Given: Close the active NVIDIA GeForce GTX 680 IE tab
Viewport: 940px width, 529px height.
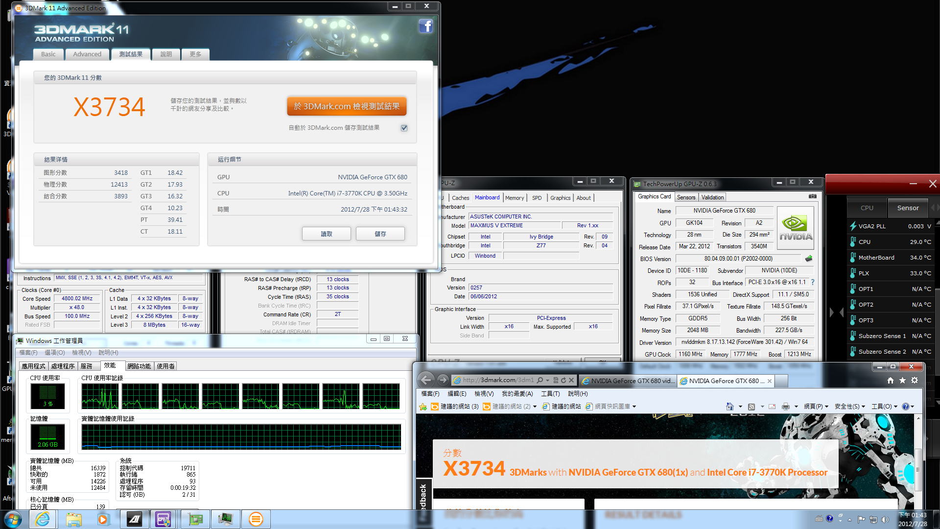Looking at the screenshot, I should [x=770, y=381].
